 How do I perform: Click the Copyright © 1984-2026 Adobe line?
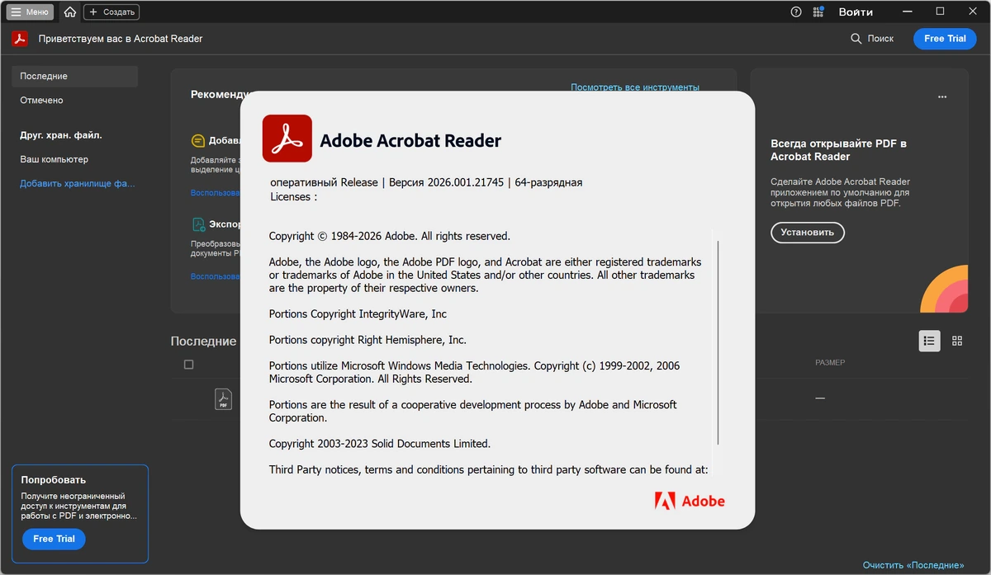(x=390, y=236)
